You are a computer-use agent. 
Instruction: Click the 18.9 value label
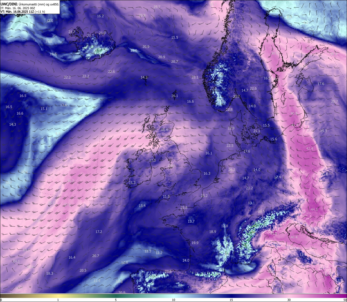click(x=213, y=232)
